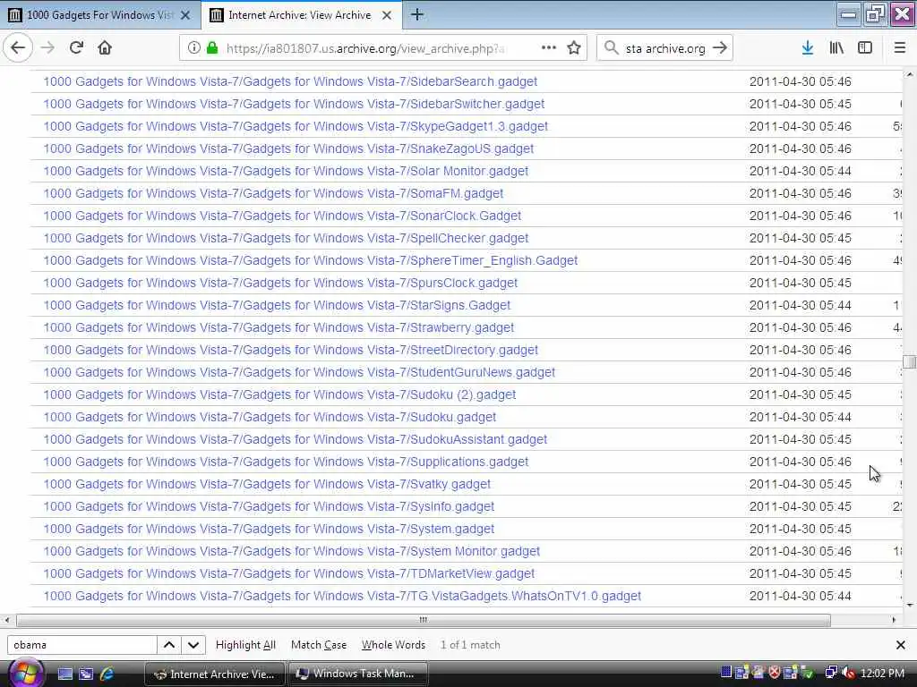Find previous match arrow

[169, 645]
